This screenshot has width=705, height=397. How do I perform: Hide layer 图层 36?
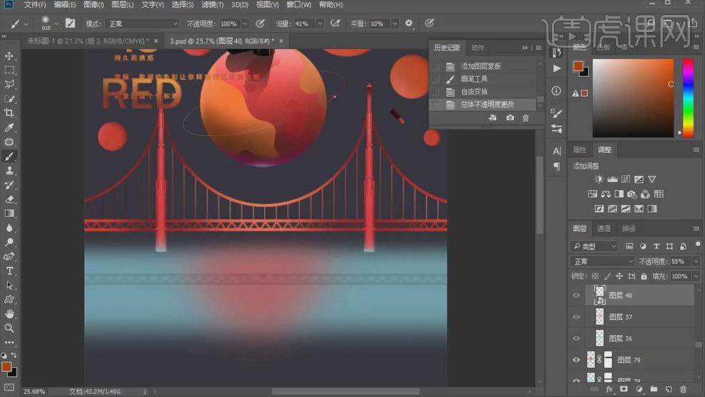tap(576, 338)
